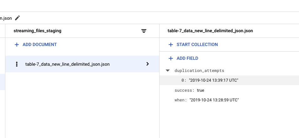The height and width of the screenshot is (138, 299).
Task: Select the duplication_attempts field name
Action: point(199,71)
